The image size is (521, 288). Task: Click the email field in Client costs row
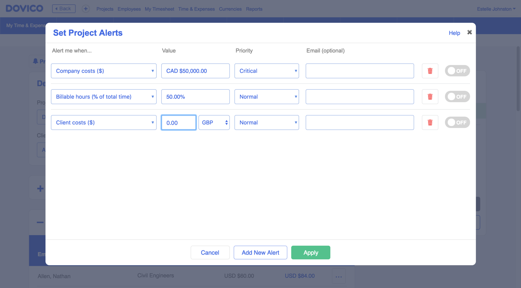pos(360,122)
